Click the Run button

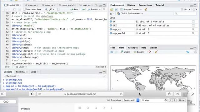tap(74, 9)
